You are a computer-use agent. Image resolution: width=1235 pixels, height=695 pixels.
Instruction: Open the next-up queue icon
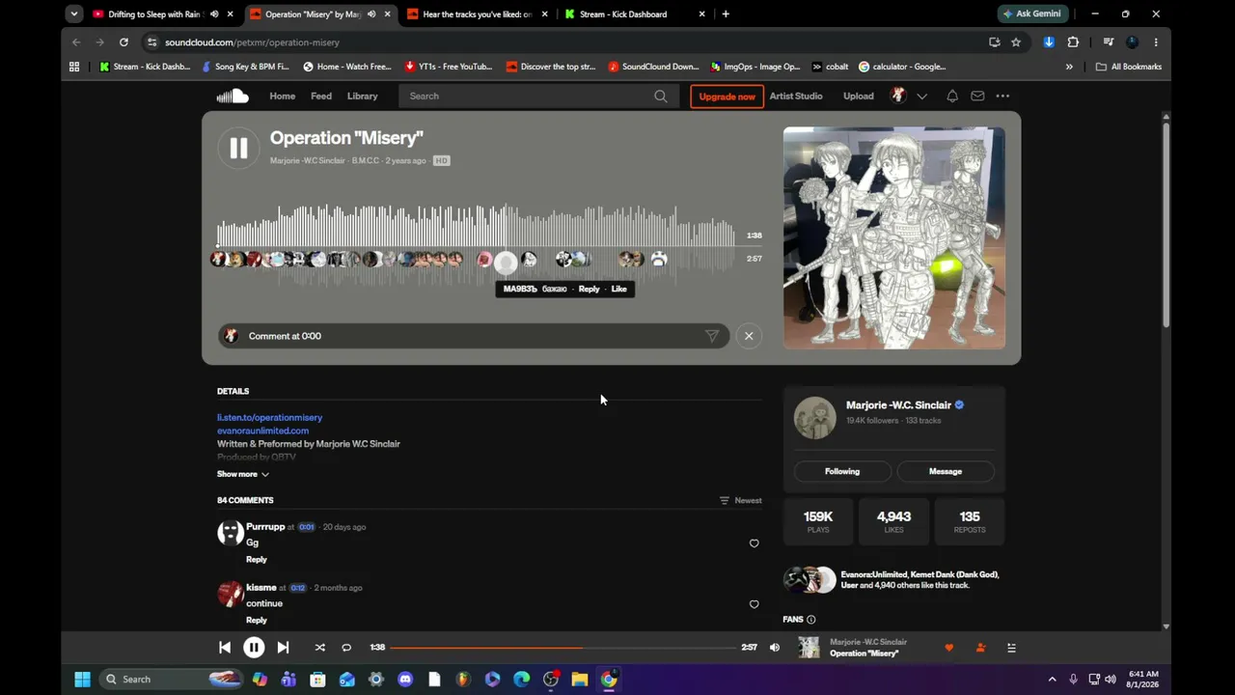[1011, 648]
